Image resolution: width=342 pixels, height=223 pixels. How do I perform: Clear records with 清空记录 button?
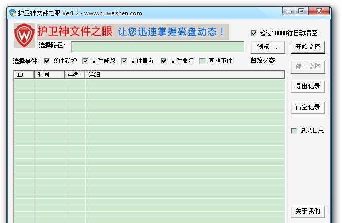308,107
